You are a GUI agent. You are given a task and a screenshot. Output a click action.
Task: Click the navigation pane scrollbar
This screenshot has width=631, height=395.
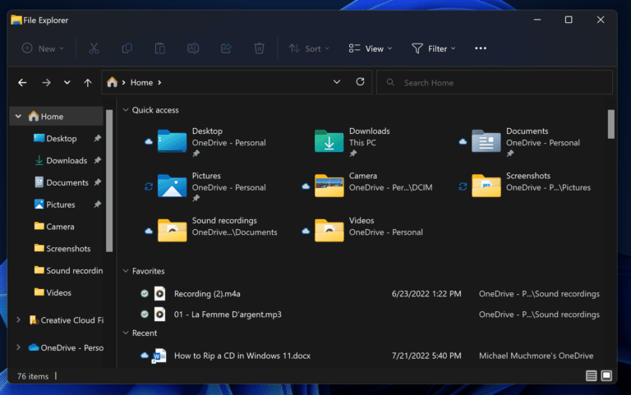[x=109, y=181]
